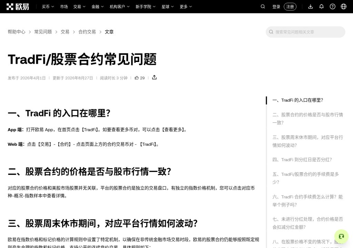Open the notifications bell icon
This screenshot has height=248, width=353.
pos(322,7)
